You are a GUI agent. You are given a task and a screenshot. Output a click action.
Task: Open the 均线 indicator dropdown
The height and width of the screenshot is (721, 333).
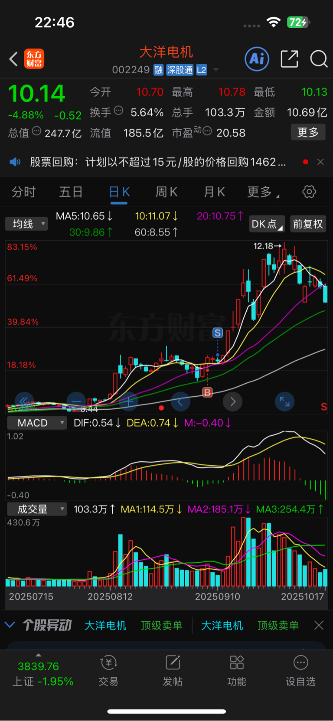pyautogui.click(x=26, y=224)
